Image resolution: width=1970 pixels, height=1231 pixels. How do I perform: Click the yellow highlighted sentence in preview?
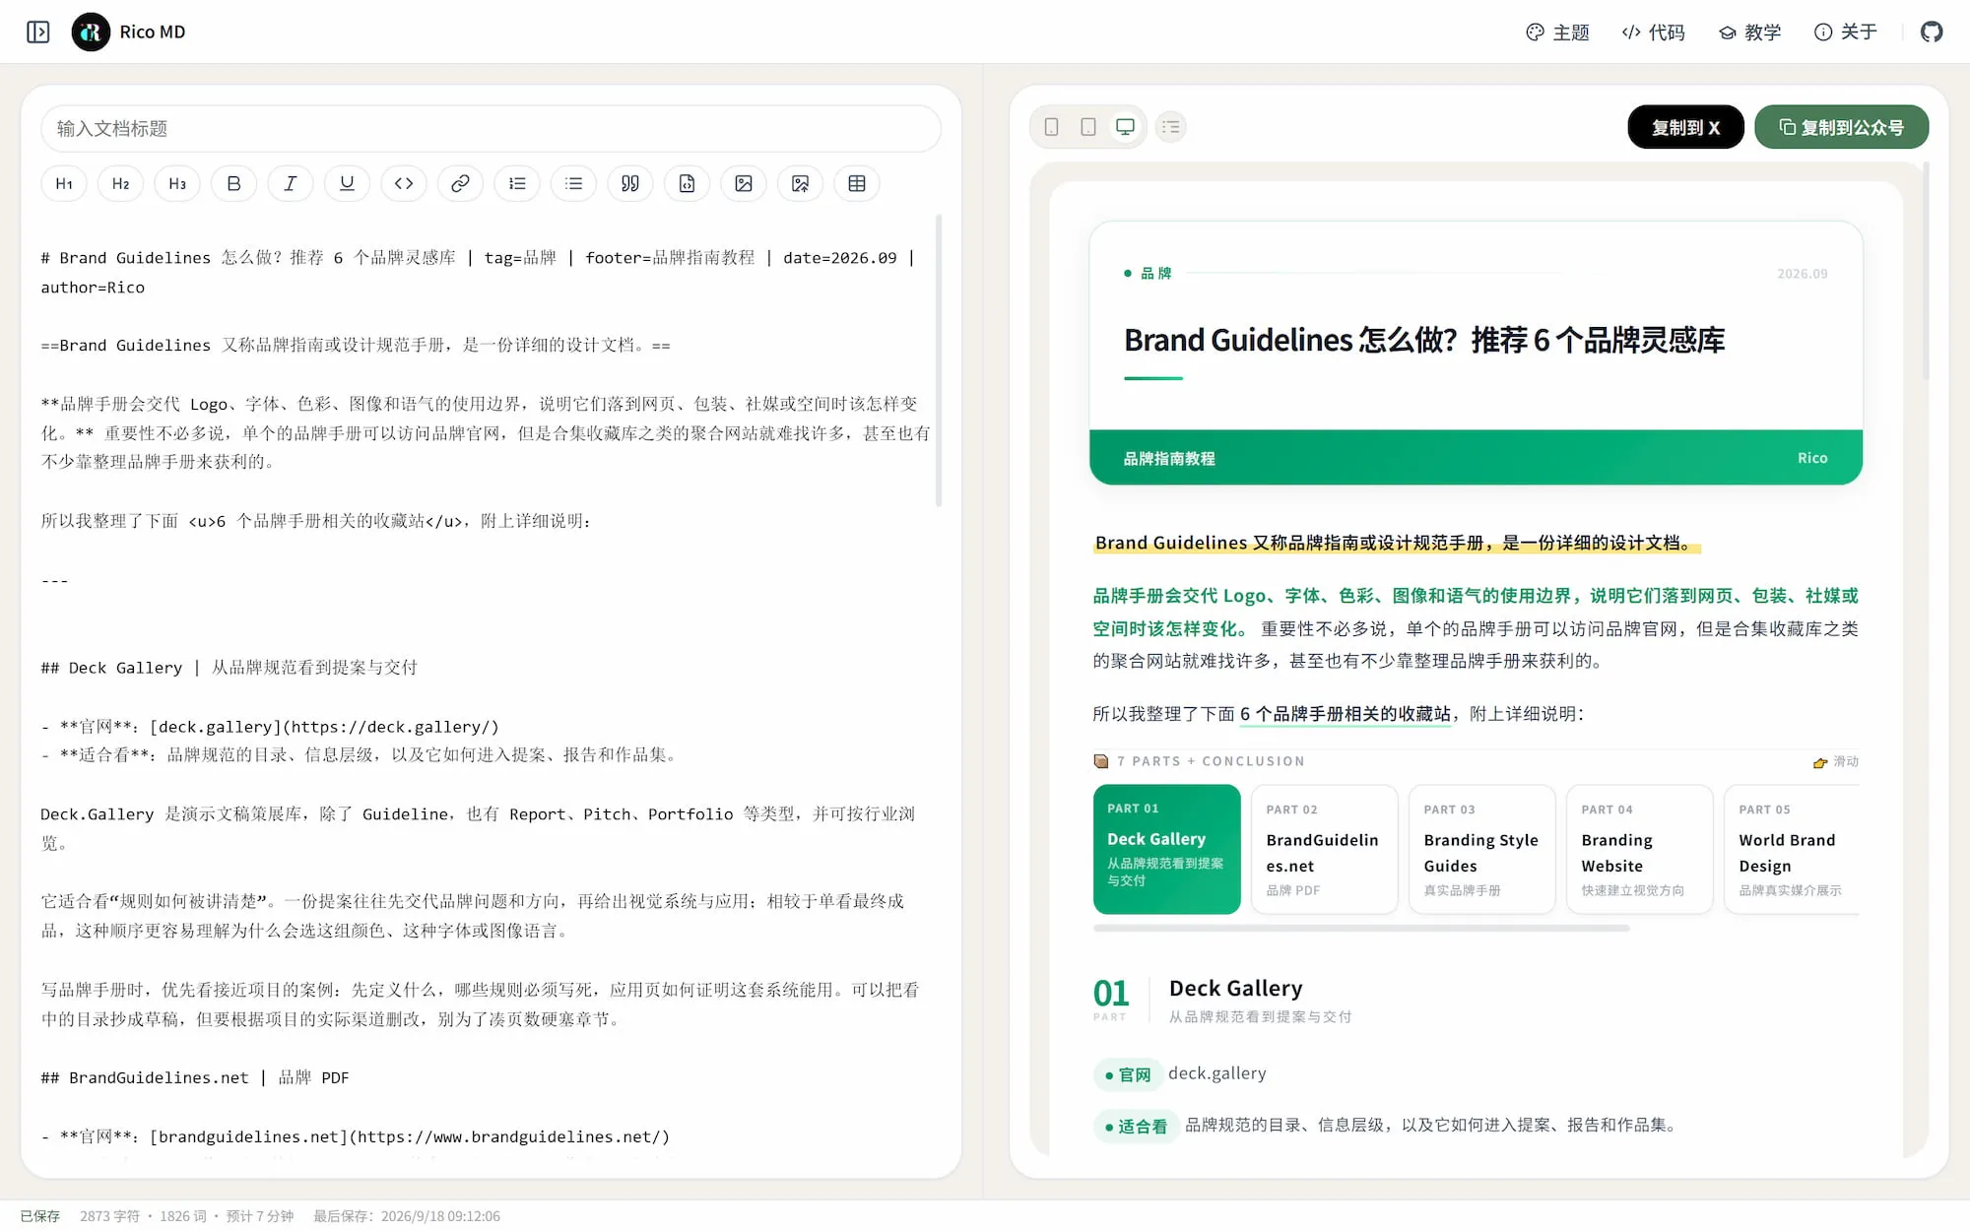[1397, 543]
